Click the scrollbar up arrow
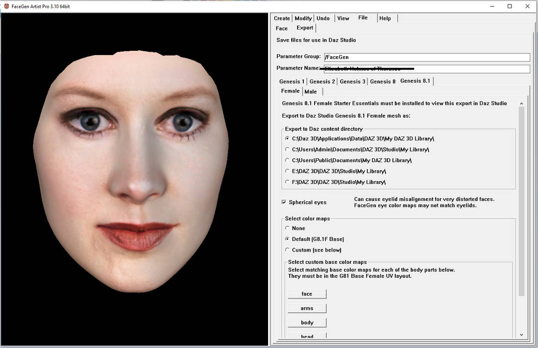Screen dimensions: 538x348 pos(522,103)
